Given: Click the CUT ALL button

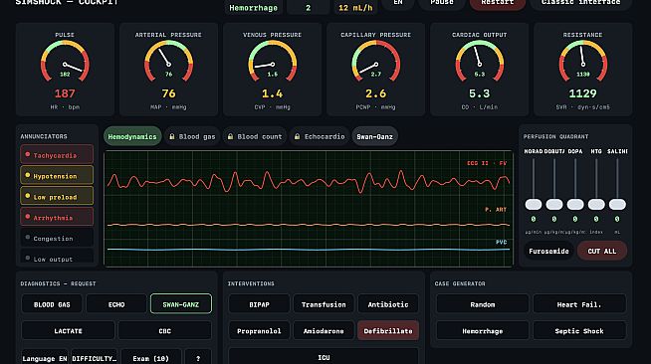Looking at the screenshot, I should click(x=602, y=251).
